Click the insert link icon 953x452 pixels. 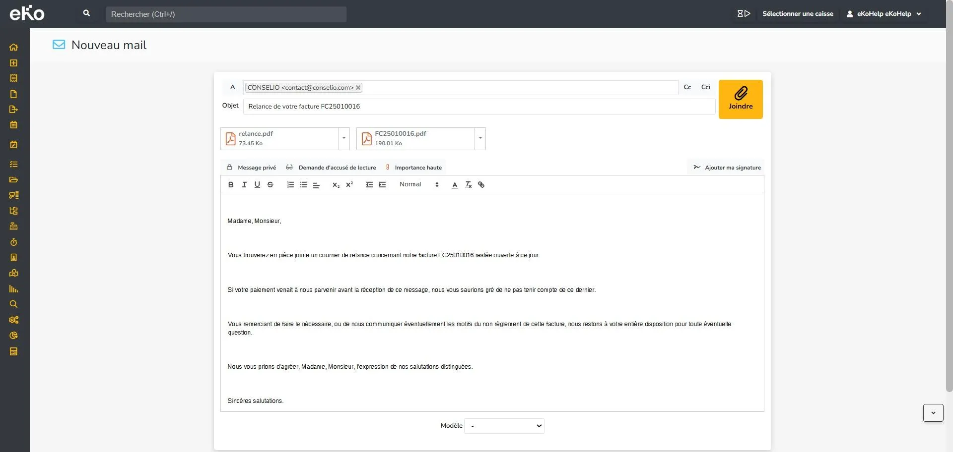(x=481, y=185)
